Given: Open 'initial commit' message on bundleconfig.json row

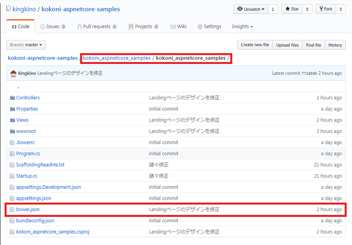Looking at the screenshot, I should (163, 220).
